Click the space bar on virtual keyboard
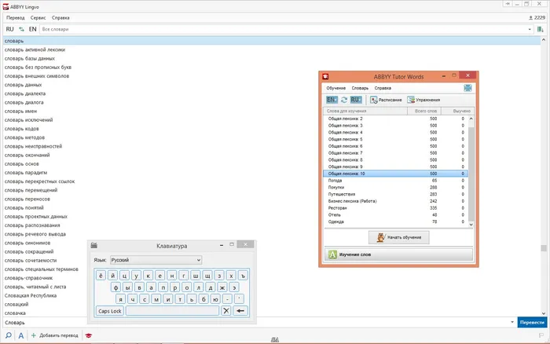Screen dimensions: 550x344 click(173, 311)
